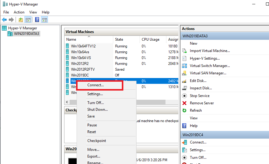
Task: Minimize the Hyper-V Manager window
Action: (254, 4)
